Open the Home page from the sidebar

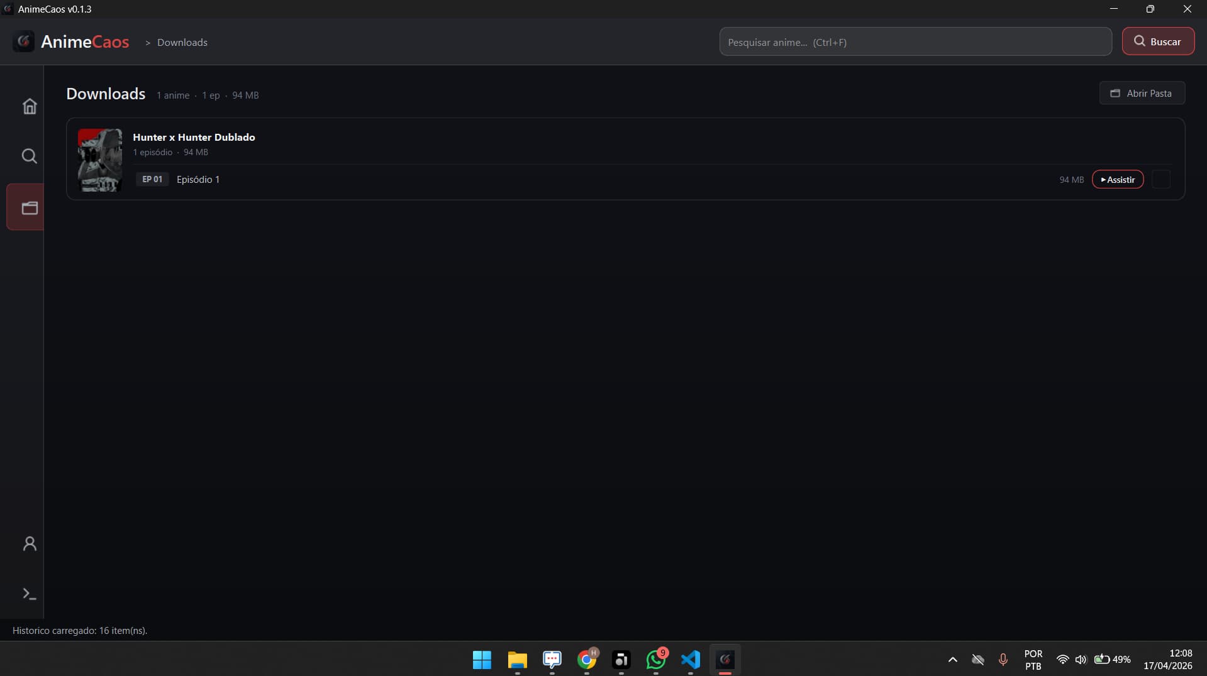click(29, 106)
